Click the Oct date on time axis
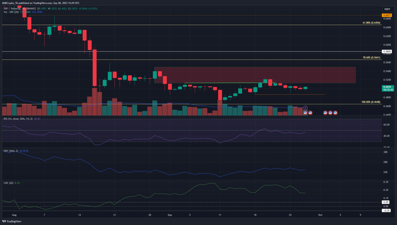Image resolution: width=397 pixels, height=225 pixels. tap(320, 215)
